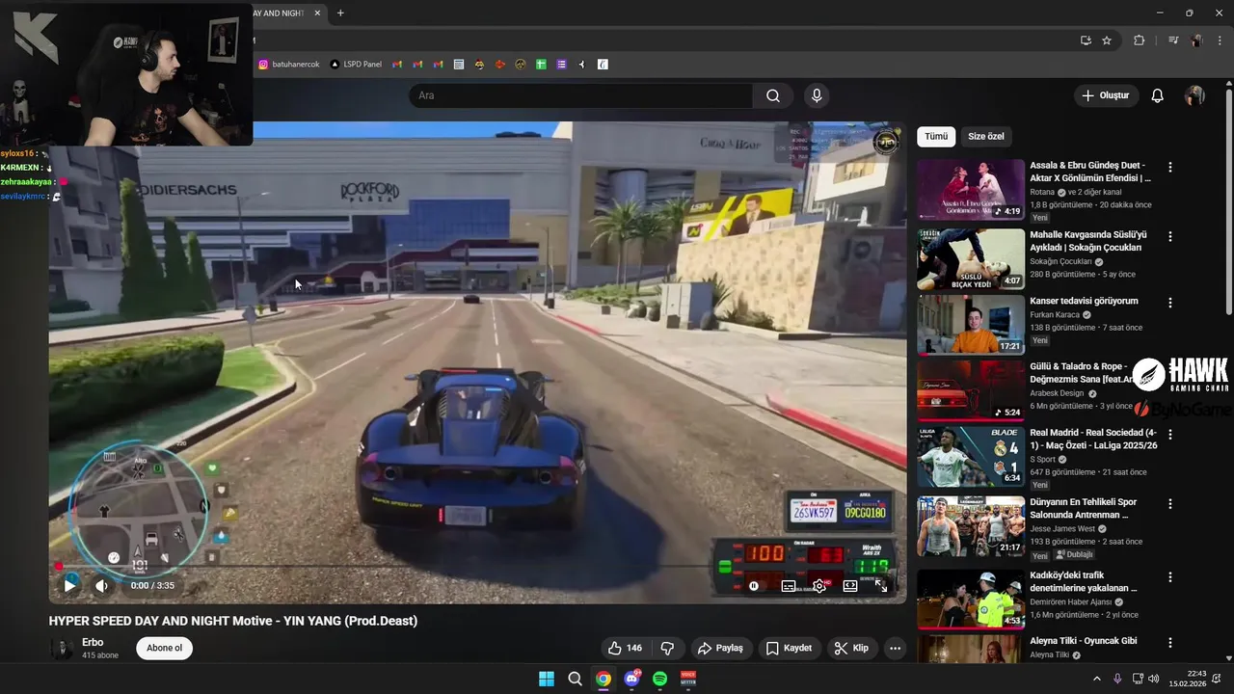Open options for Dünyanın En Tehlikeli video

(1170, 504)
